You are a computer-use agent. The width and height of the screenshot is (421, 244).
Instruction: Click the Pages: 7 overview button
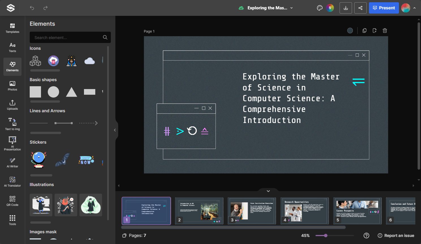134,236
